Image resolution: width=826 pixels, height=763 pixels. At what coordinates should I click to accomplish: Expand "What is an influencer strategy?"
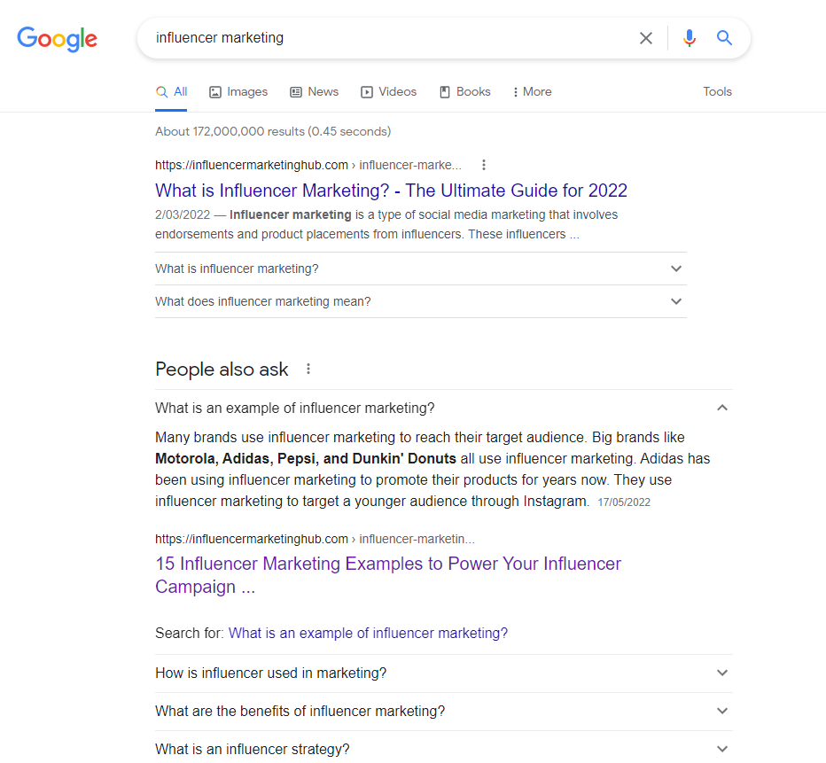(443, 749)
